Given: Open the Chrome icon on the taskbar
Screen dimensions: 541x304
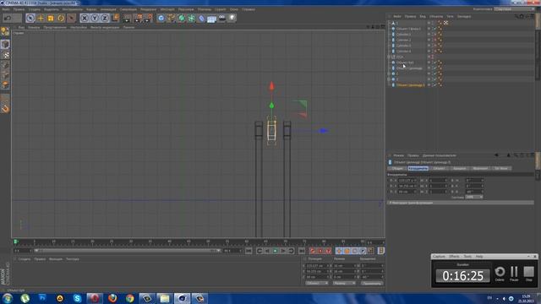Looking at the screenshot, I should coord(129,298).
